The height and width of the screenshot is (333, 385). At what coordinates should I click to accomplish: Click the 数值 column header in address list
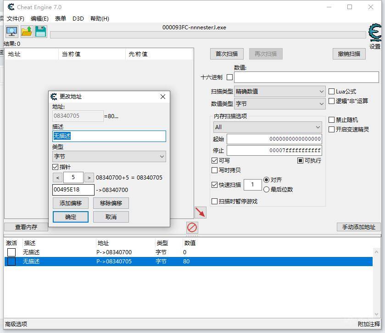click(x=190, y=243)
